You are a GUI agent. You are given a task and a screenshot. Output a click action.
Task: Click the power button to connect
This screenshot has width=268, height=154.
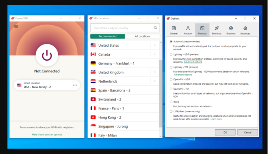(x=47, y=55)
